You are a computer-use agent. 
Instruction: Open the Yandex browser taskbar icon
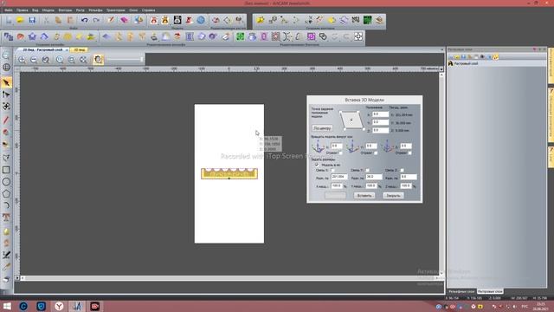59,306
